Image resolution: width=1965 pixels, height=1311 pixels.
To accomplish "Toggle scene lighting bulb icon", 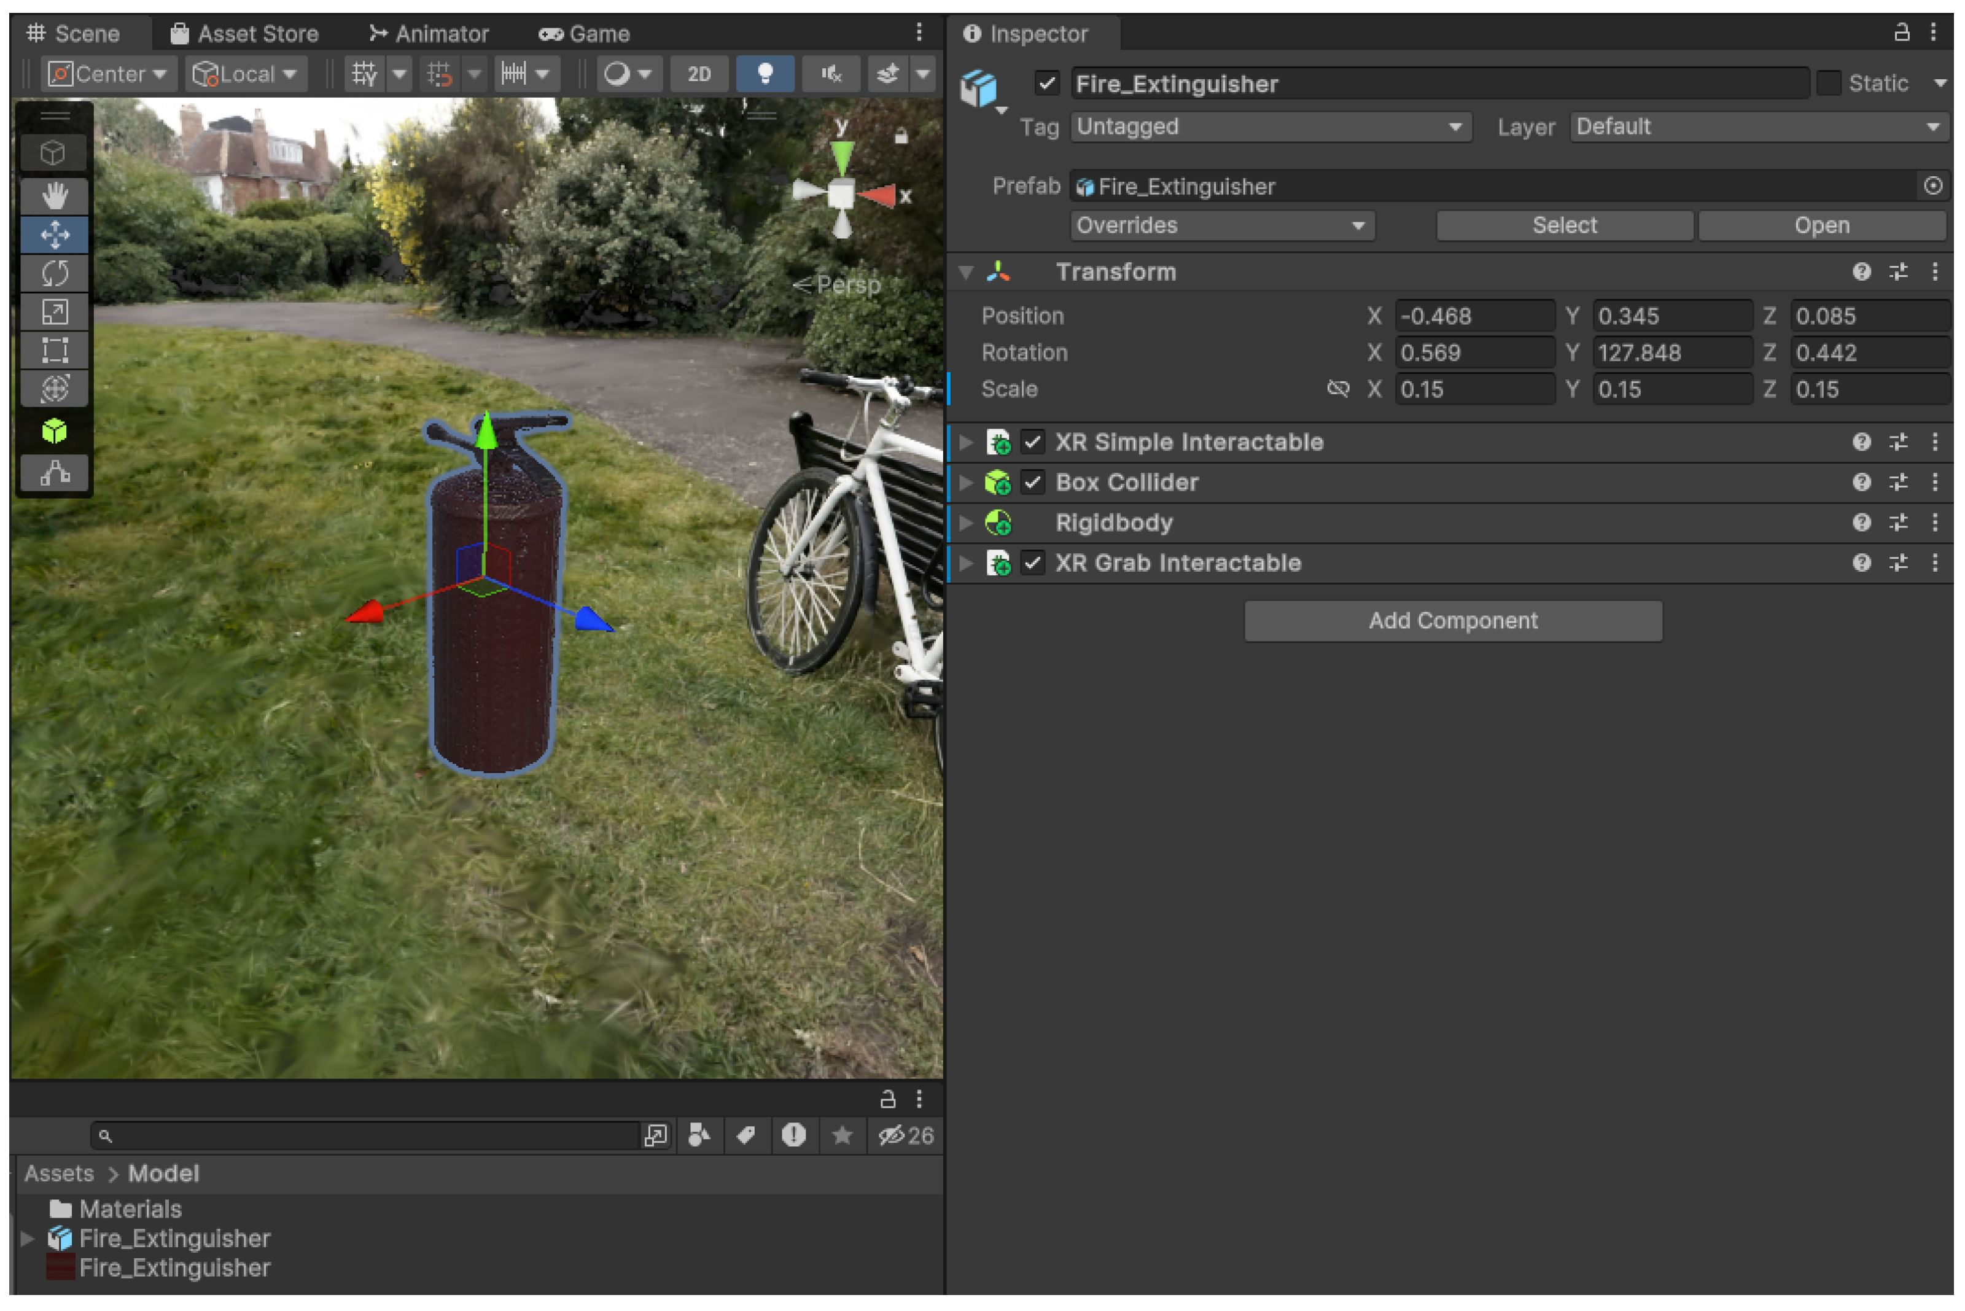I will [x=765, y=74].
